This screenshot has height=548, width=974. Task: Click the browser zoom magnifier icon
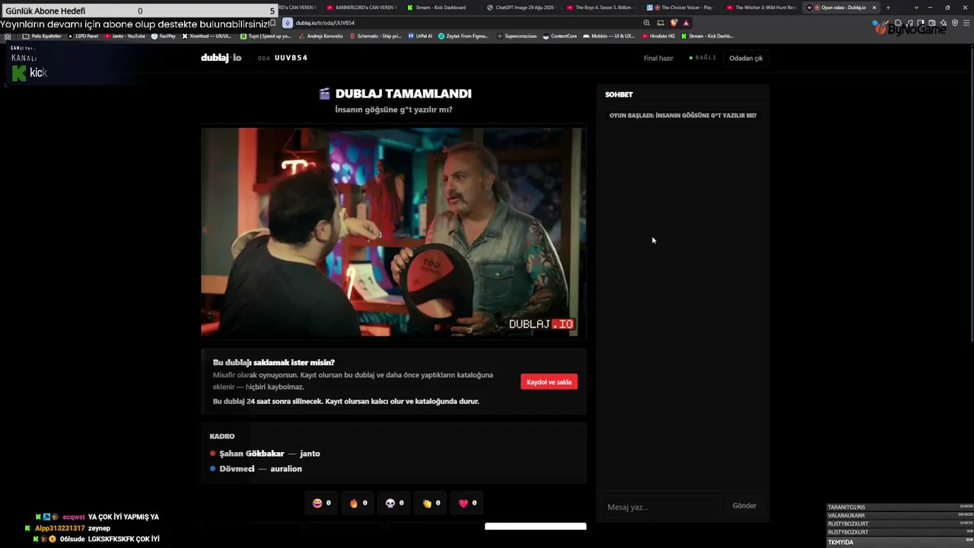[x=647, y=23]
